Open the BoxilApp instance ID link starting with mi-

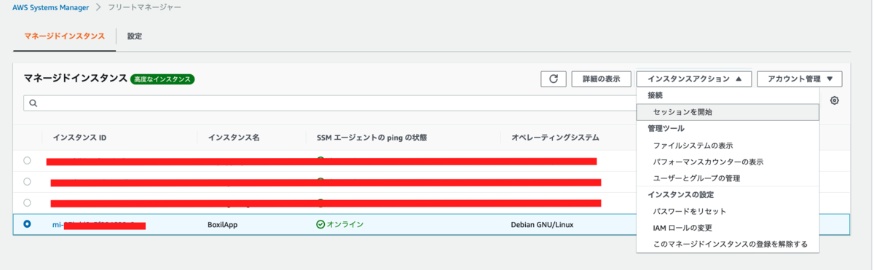(x=98, y=226)
